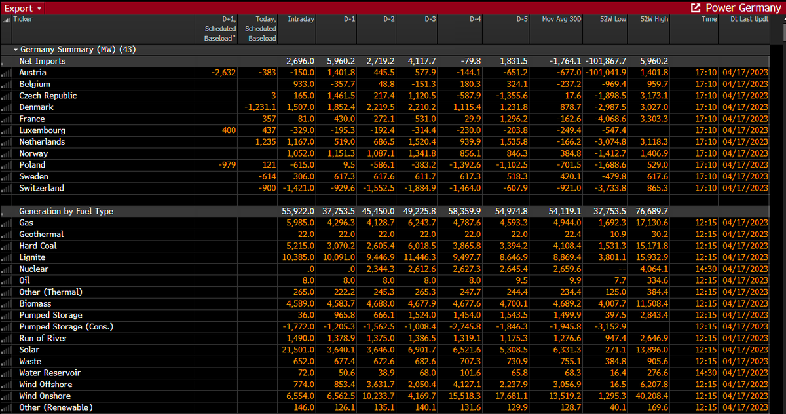Click Austria D+1 baseload value -2,632
Viewport: 786px width, 414px height.
click(225, 73)
